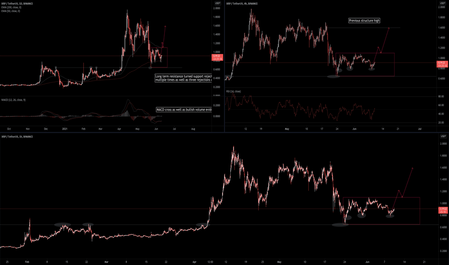Click '12:00' on the 1h chart time axis
449x265 pixels.
point(210,262)
